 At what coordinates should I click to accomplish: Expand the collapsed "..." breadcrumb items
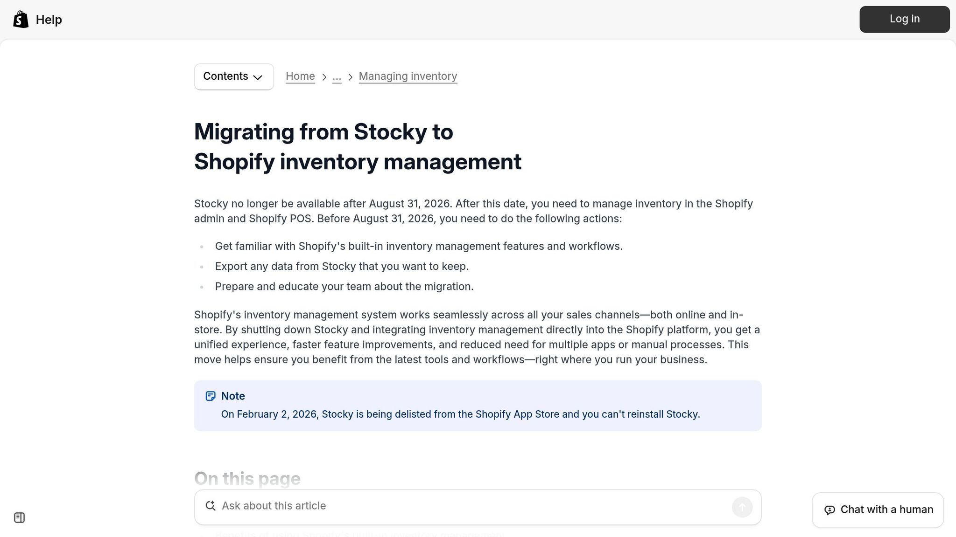click(337, 76)
